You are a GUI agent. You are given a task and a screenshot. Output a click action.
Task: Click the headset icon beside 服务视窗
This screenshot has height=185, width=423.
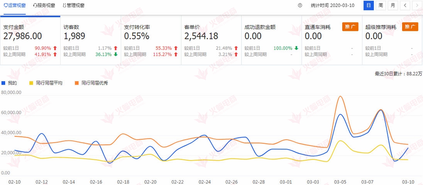(x=35, y=5)
